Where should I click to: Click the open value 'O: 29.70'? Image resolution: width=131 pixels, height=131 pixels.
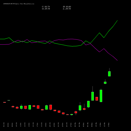46,9
